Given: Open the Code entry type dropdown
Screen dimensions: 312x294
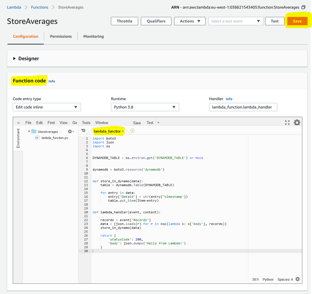Looking at the screenshot, I should click(47, 107).
